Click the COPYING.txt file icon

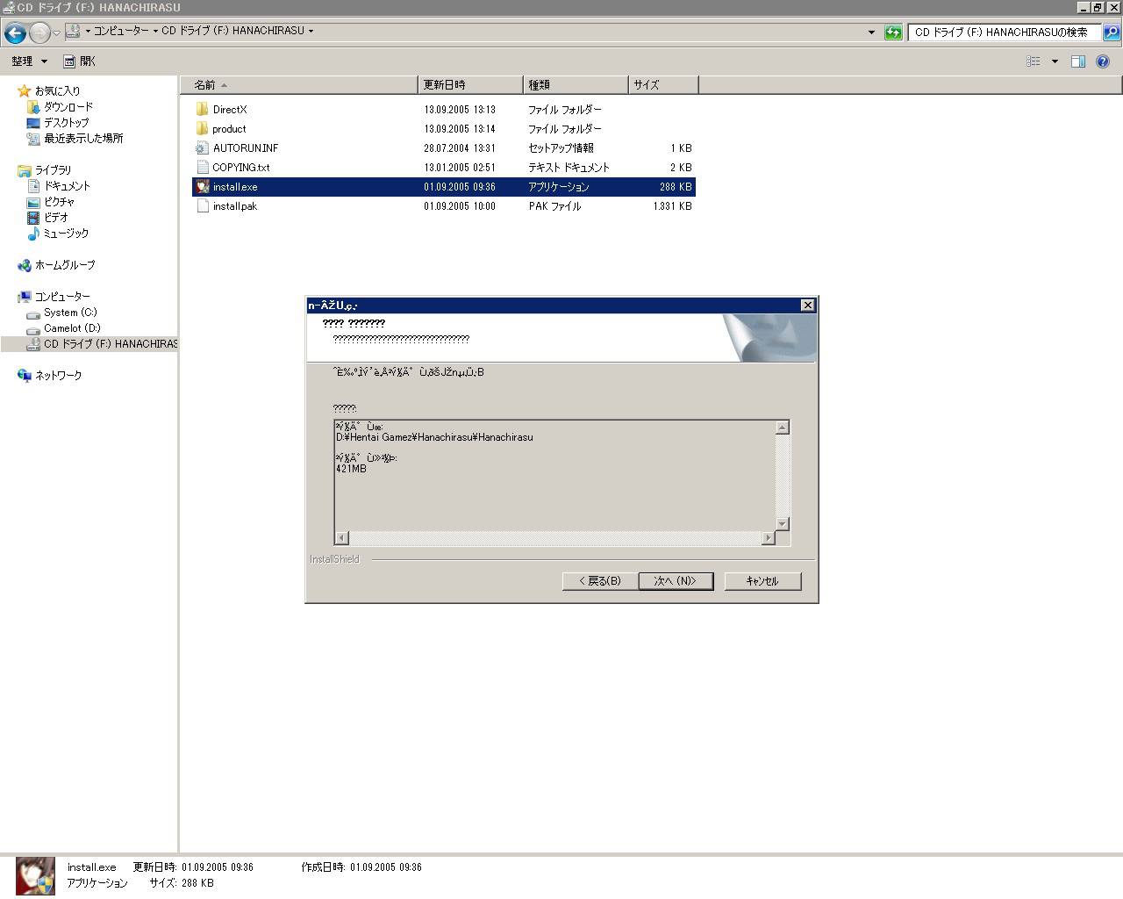tap(203, 168)
